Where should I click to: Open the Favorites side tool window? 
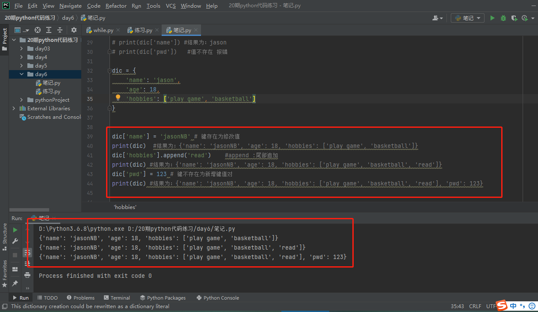(x=4, y=274)
